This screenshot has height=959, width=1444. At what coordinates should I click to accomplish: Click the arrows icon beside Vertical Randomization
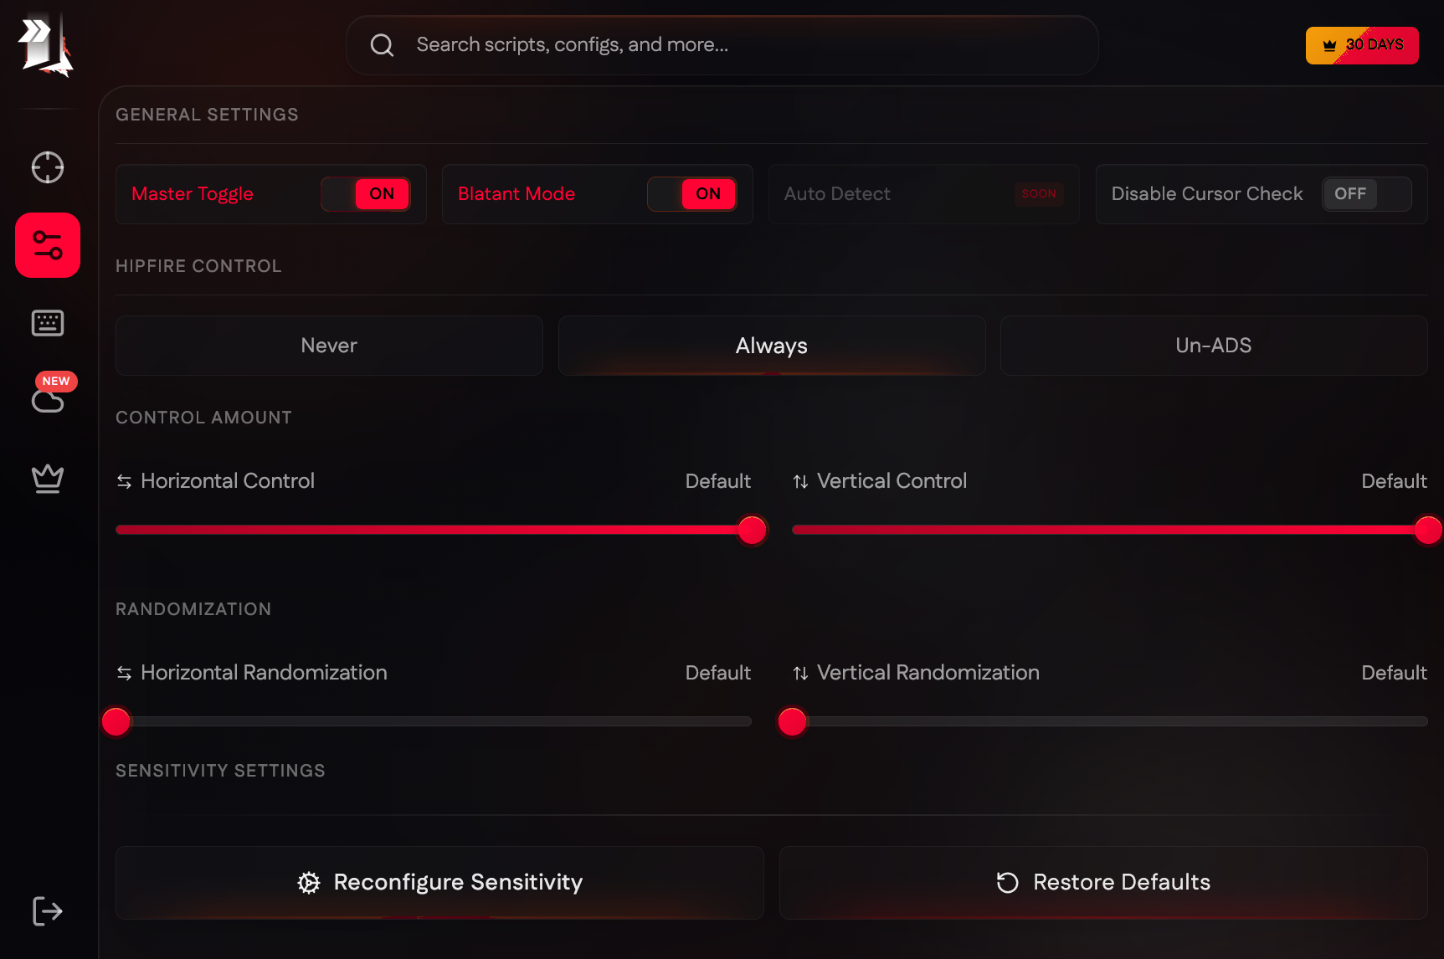tap(800, 673)
